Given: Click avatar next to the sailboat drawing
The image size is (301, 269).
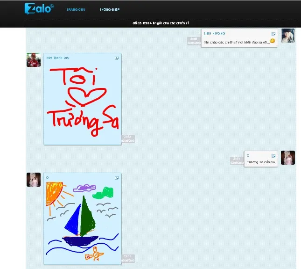Looking at the screenshot, I should [34, 180].
